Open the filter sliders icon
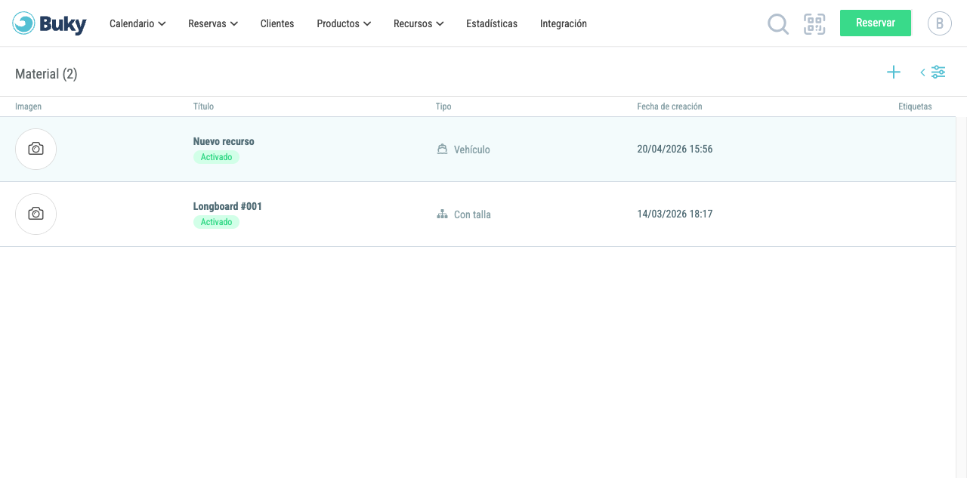Screen dimensions: 967x478 point(938,72)
